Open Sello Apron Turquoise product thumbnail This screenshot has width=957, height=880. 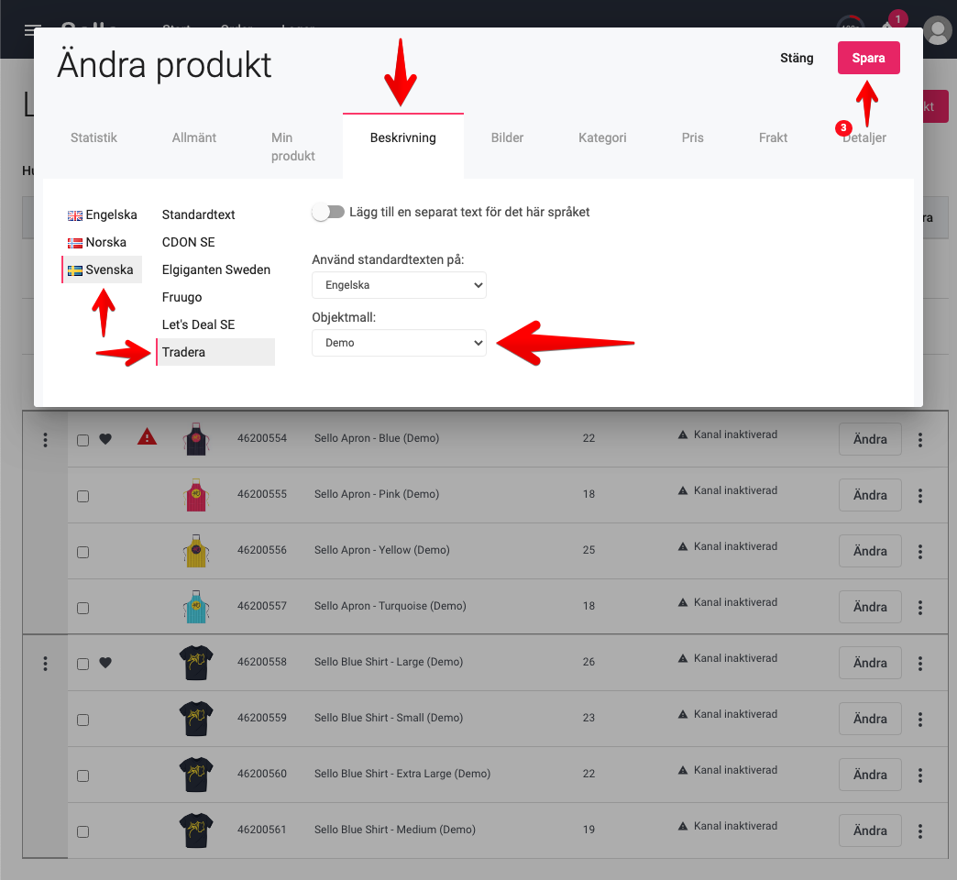point(196,606)
